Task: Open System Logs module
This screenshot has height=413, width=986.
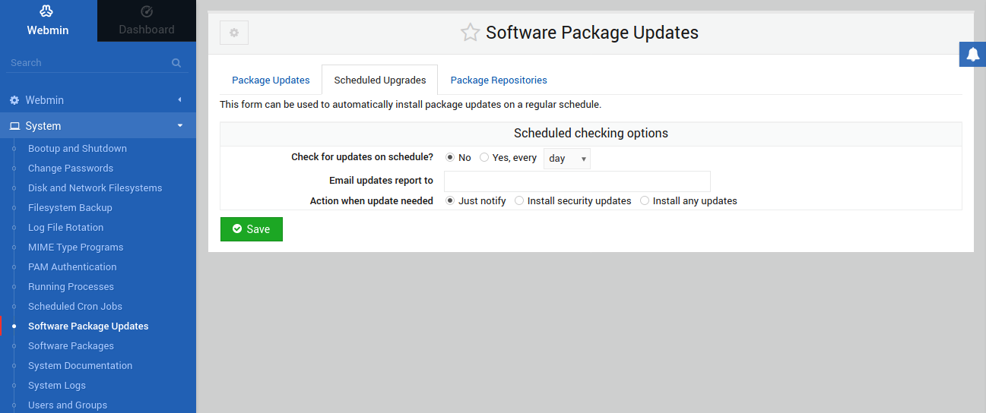Action: (57, 385)
